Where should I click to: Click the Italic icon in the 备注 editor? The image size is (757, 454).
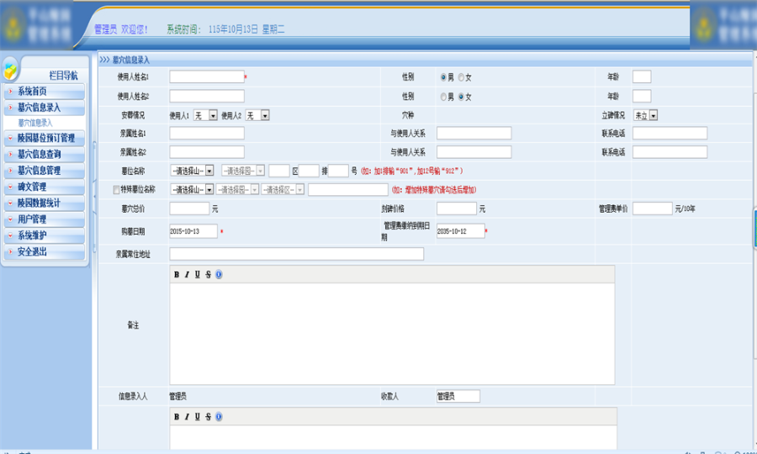coord(187,275)
